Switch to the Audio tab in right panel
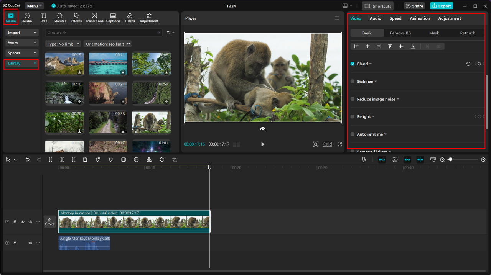Viewport: 491px width, 275px height. coord(375,18)
